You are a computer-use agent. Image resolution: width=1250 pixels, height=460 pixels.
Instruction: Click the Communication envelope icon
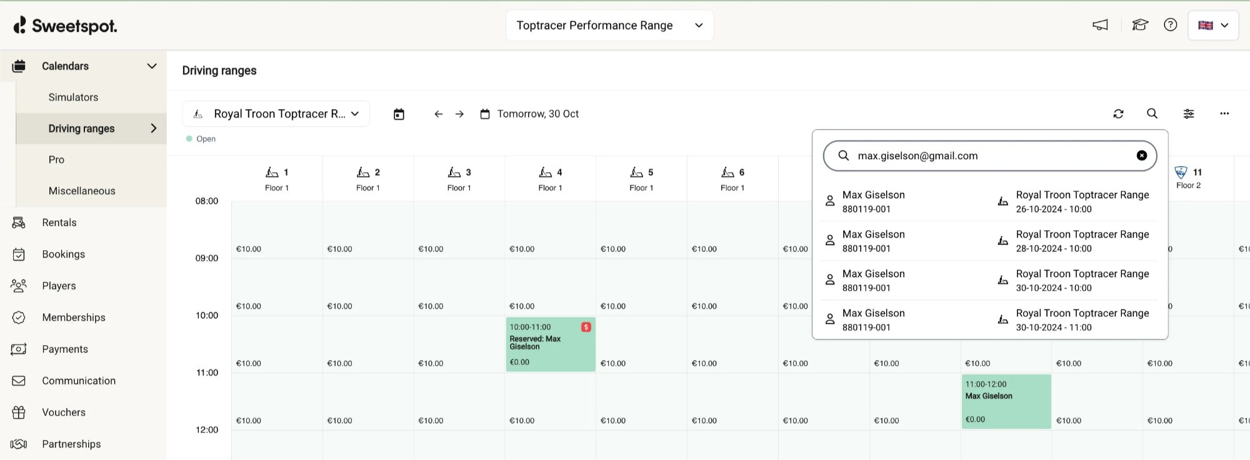19,381
